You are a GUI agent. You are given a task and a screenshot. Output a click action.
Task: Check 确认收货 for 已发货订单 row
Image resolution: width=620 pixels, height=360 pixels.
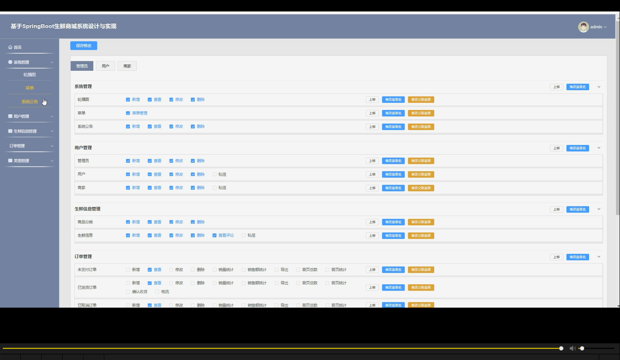click(128, 292)
